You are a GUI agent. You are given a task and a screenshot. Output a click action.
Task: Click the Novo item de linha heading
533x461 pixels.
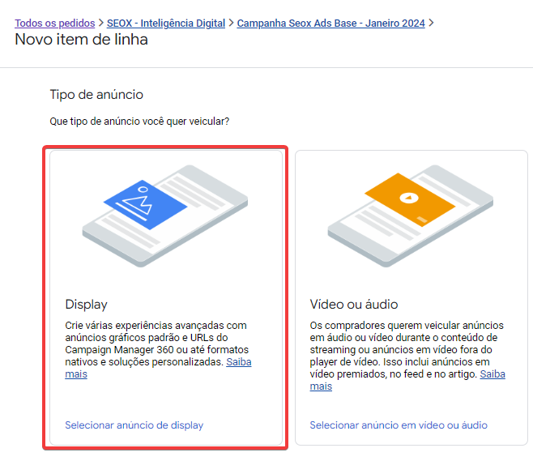click(x=82, y=40)
